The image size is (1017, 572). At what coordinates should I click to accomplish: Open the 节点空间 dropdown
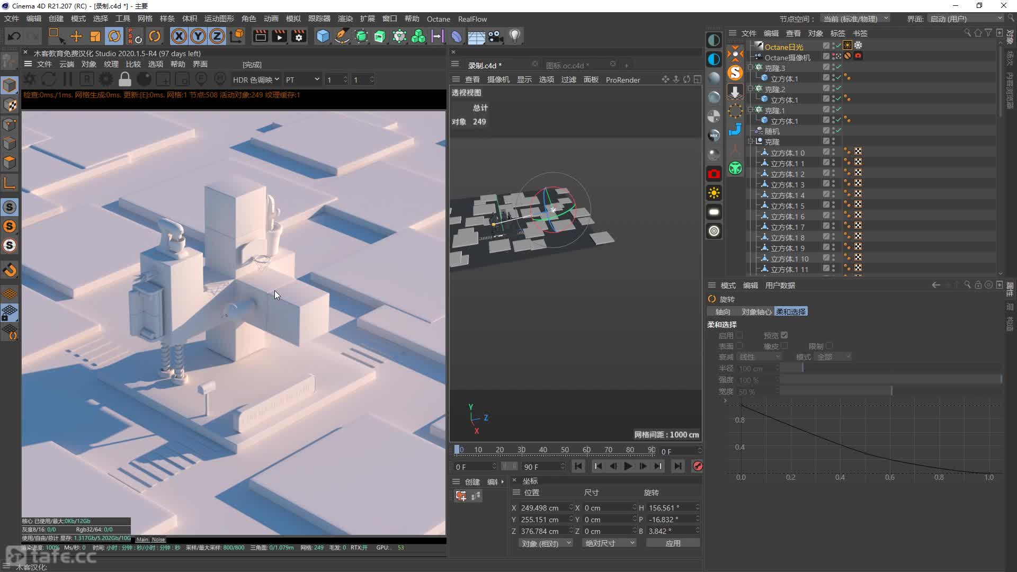pyautogui.click(x=855, y=19)
